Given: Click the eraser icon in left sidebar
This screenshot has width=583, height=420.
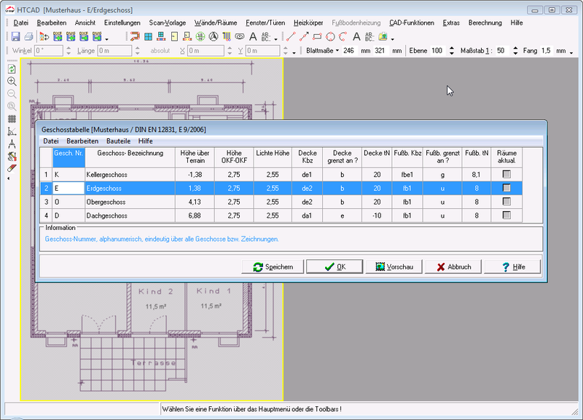Looking at the screenshot, I should tap(12, 169).
